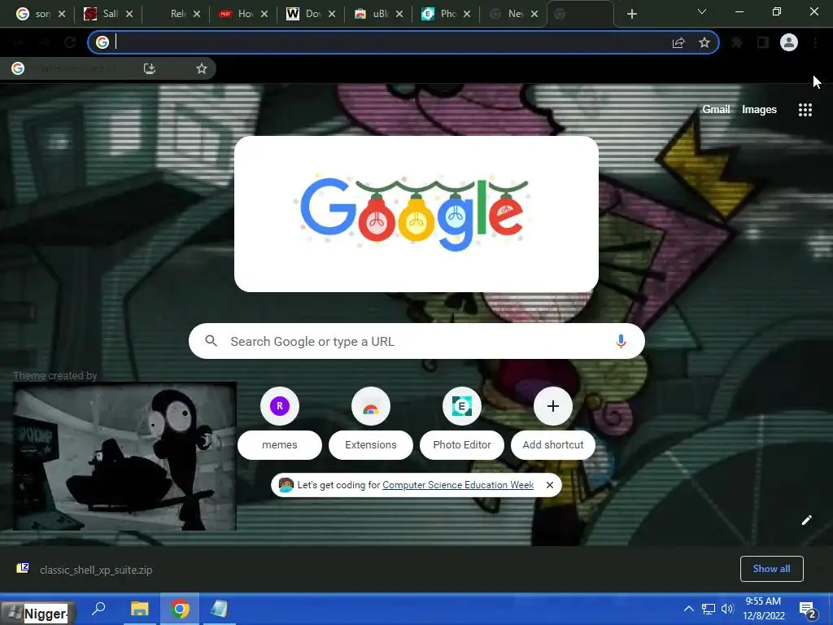The image size is (833, 625).
Task: Open Computer Science Education Week link
Action: pos(458,485)
